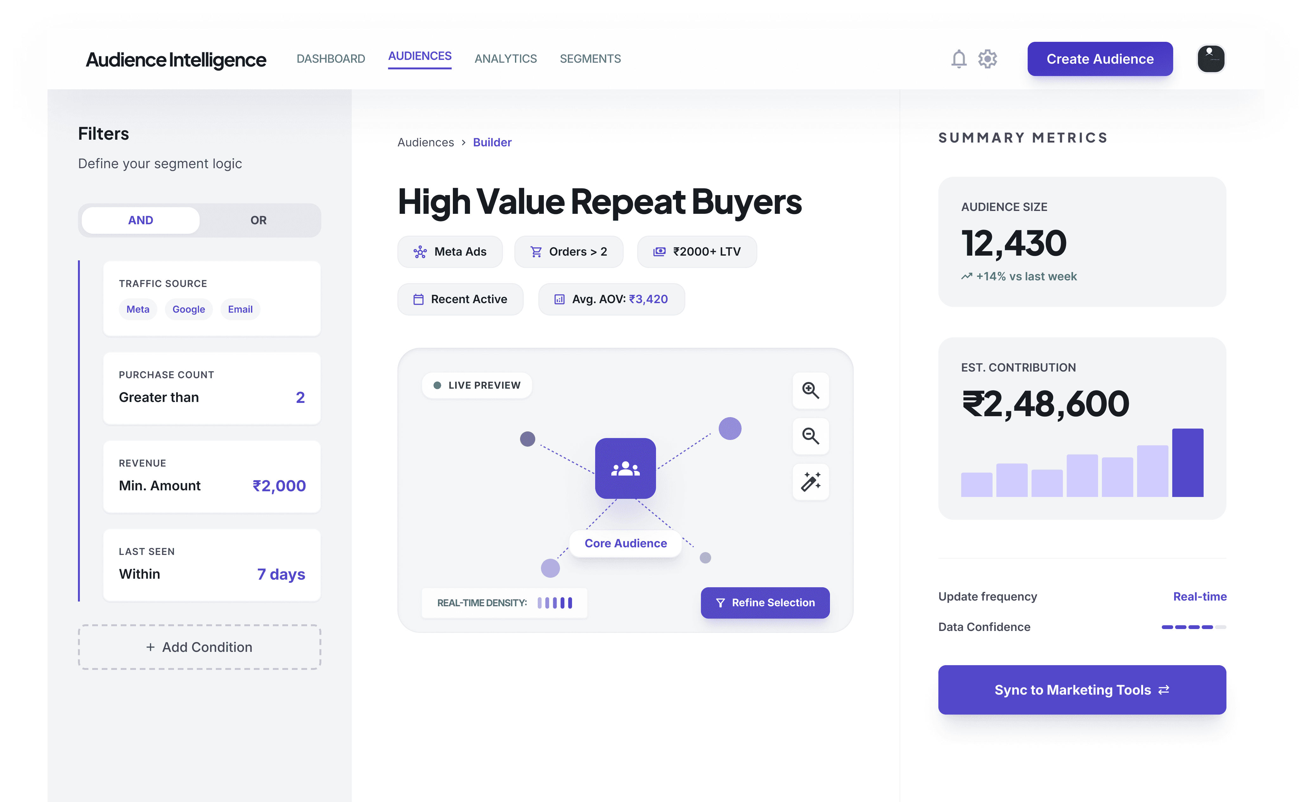Click the zoom out magnifier icon
Screen dimensions: 1312x802
[x=810, y=436]
